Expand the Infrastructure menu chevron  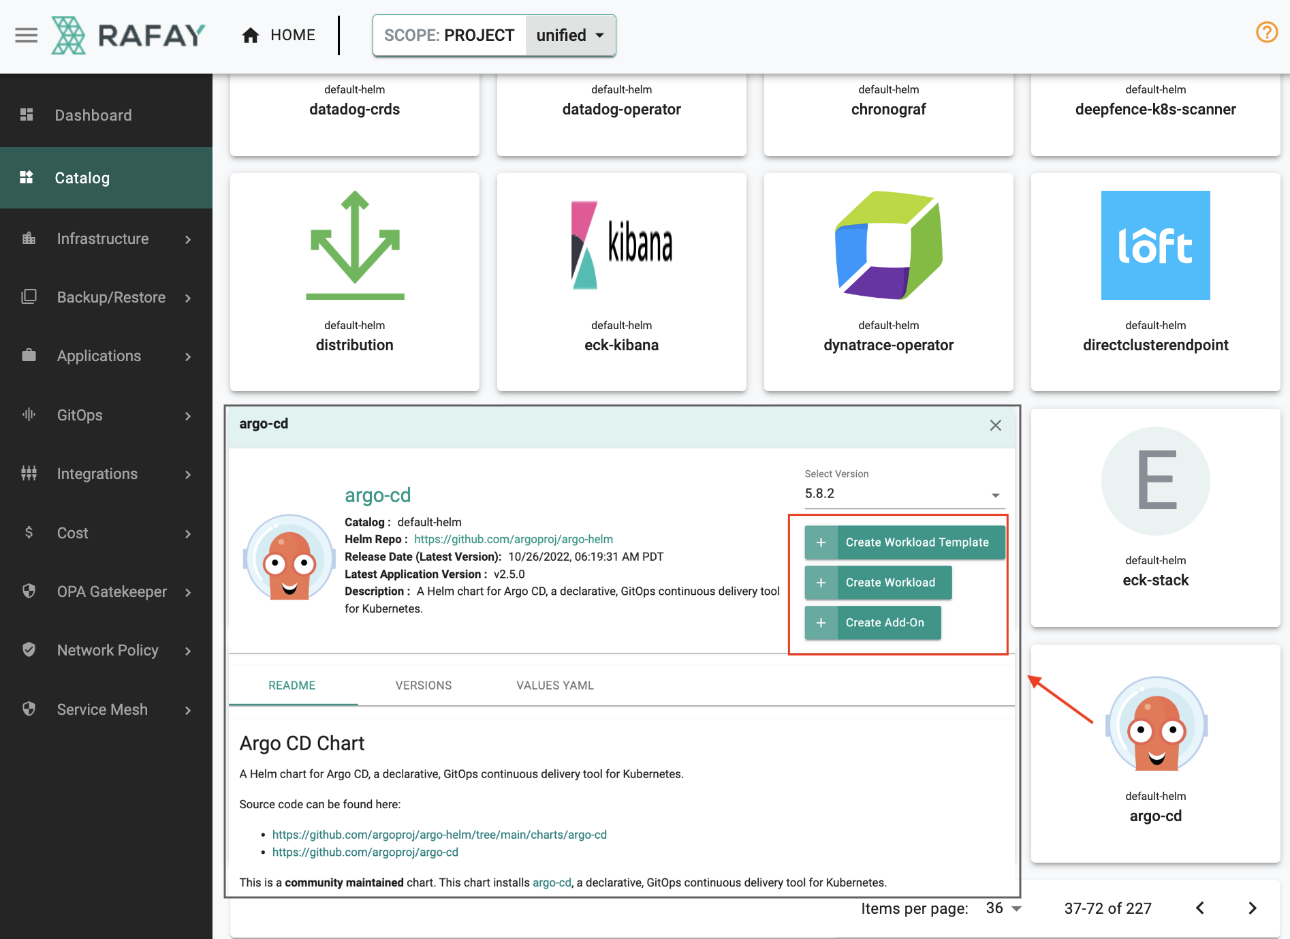pos(188,239)
